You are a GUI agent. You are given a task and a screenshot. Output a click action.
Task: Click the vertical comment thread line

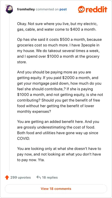pos(9,93)
